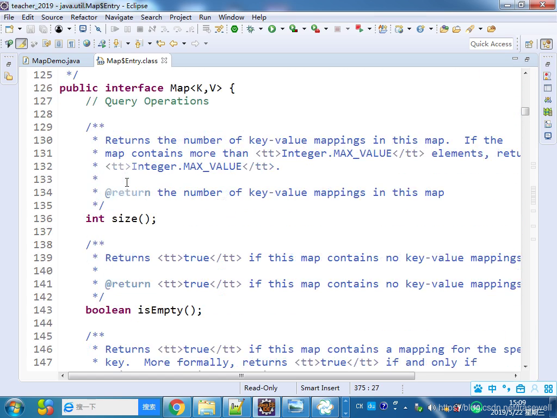
Task: Click the taskbar volume speaker icon
Action: tap(431, 407)
